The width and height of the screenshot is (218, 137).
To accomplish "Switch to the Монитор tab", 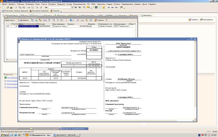I will pos(146,15).
